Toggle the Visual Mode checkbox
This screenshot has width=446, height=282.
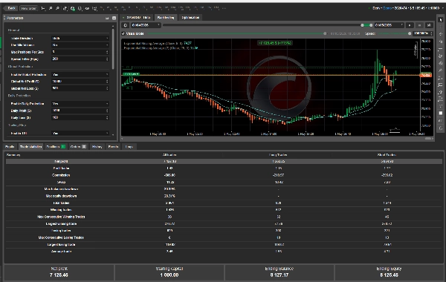[x=123, y=33]
